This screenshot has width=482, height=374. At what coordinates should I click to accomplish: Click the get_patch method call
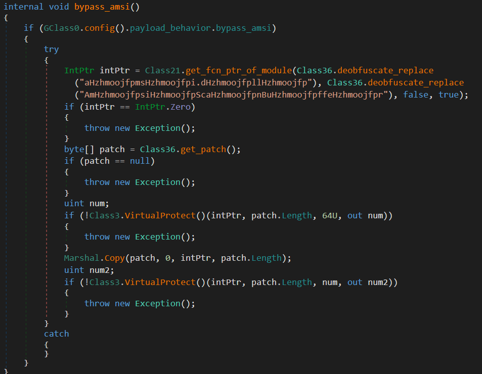point(203,150)
